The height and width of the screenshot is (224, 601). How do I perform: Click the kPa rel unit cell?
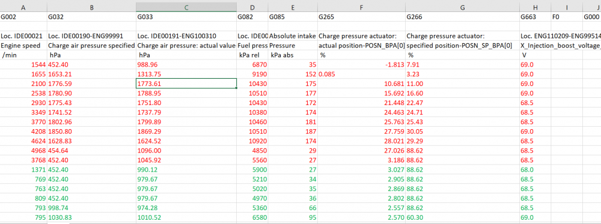point(252,55)
